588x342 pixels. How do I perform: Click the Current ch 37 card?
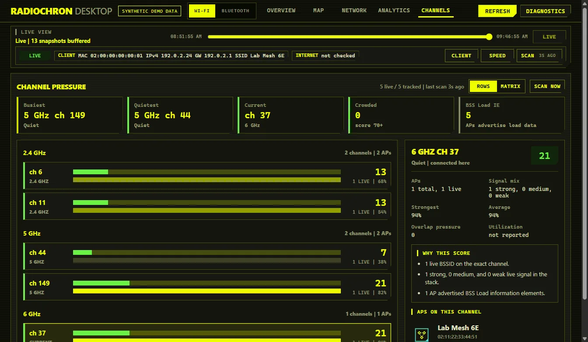tap(290, 115)
